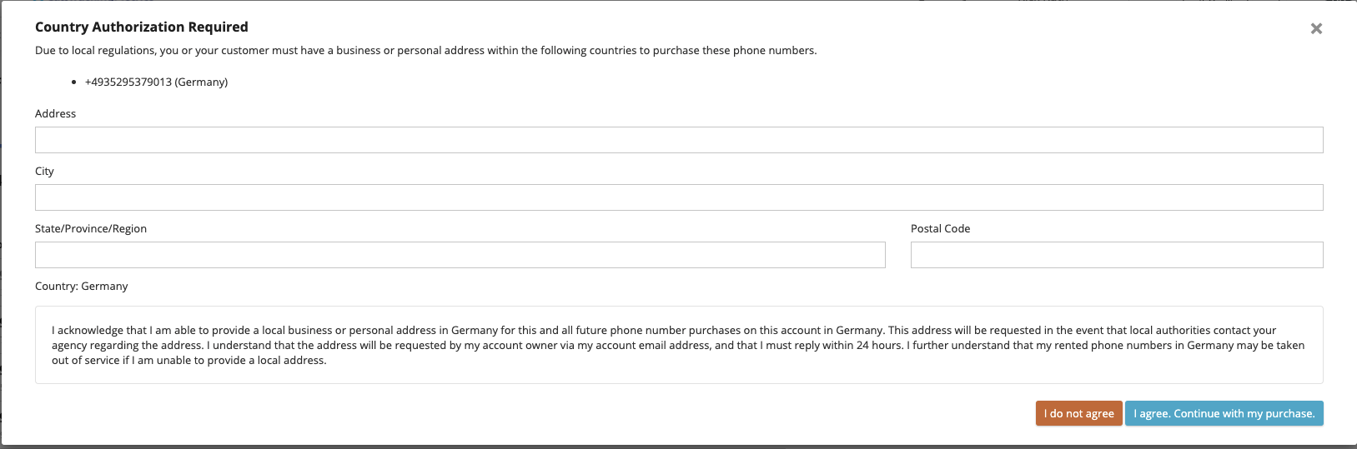Select the State/Province/Region input box
The height and width of the screenshot is (449, 1357).
point(460,255)
